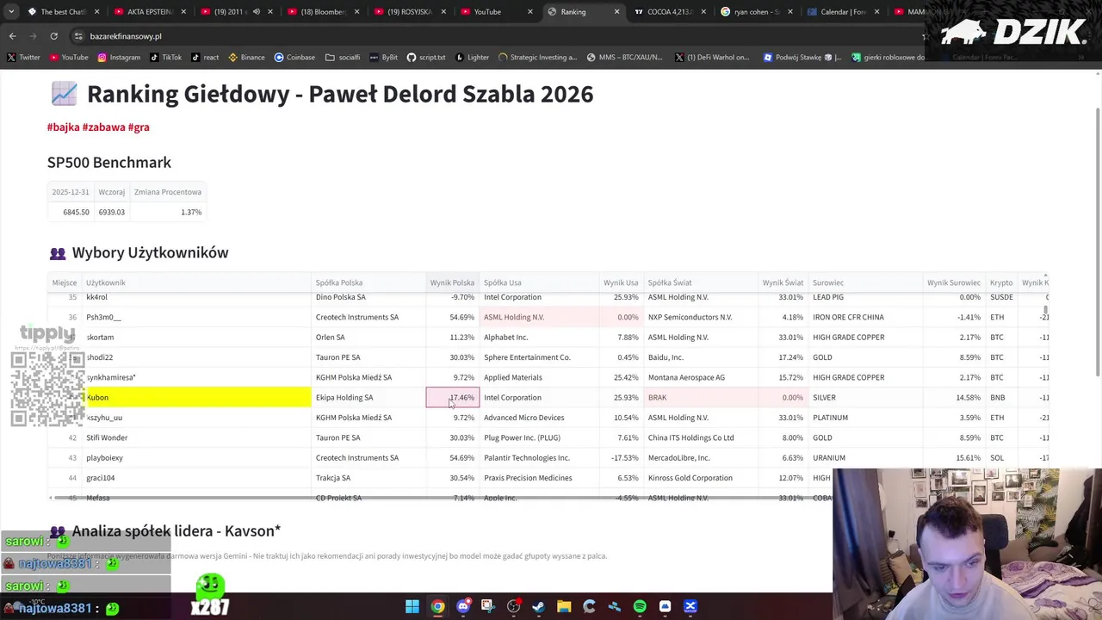
Task: Open Steam from the taskbar
Action: (x=539, y=606)
